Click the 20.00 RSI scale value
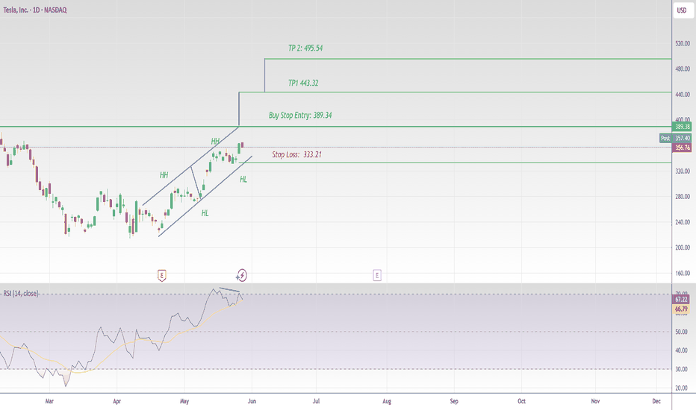 tap(681, 388)
